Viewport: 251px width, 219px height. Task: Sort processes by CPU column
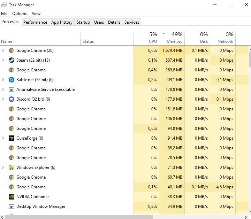[146, 38]
